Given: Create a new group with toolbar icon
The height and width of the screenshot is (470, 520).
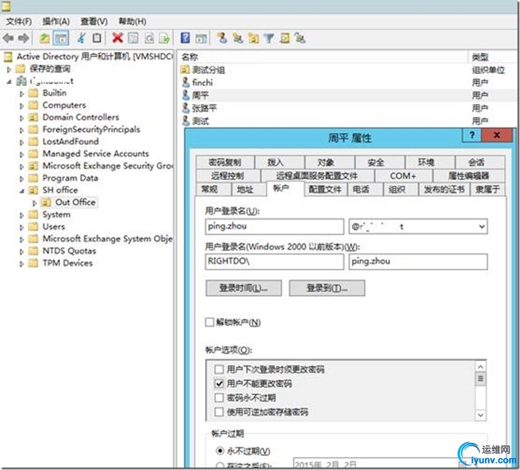Looking at the screenshot, I should click(x=238, y=38).
